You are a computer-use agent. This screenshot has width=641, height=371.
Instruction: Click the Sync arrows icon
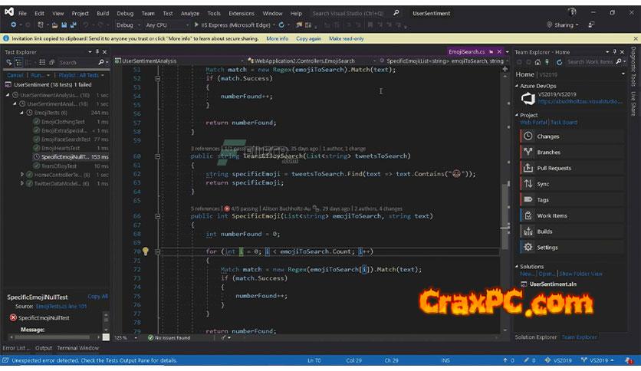pos(528,184)
